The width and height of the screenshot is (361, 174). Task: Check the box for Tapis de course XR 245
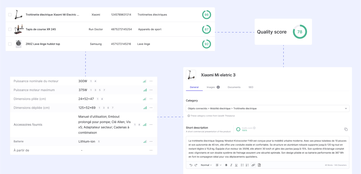tap(10, 29)
